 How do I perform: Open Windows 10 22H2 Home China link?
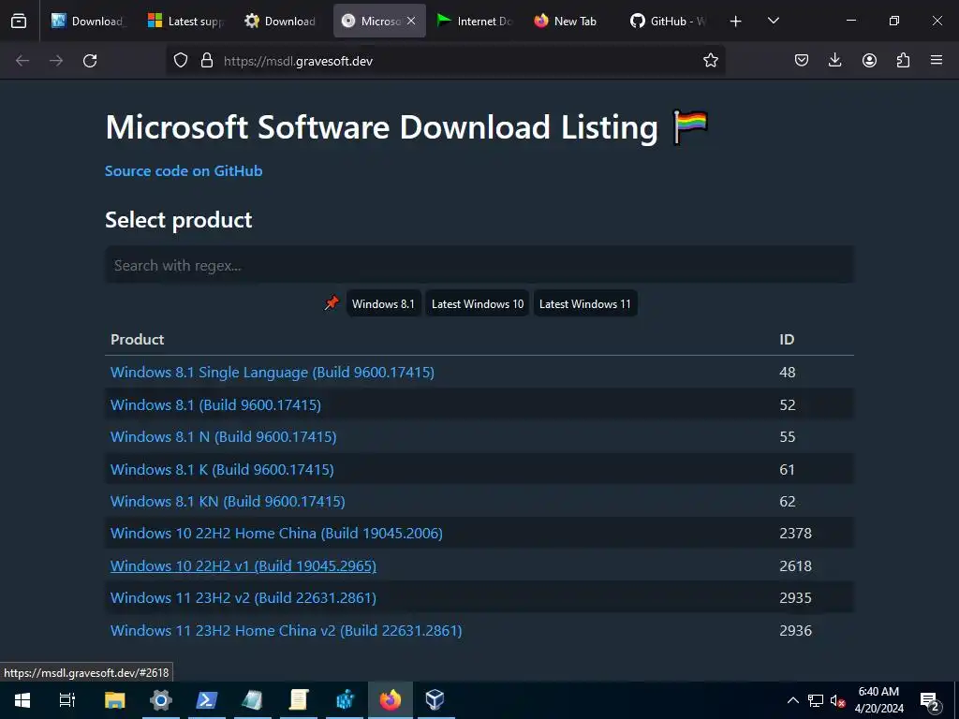(x=276, y=533)
